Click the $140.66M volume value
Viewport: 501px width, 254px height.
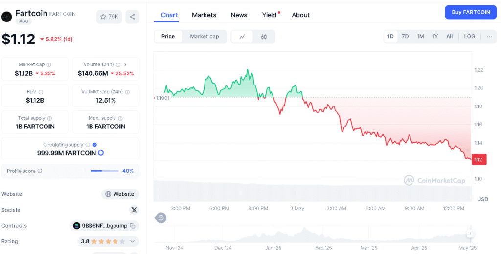coord(92,73)
